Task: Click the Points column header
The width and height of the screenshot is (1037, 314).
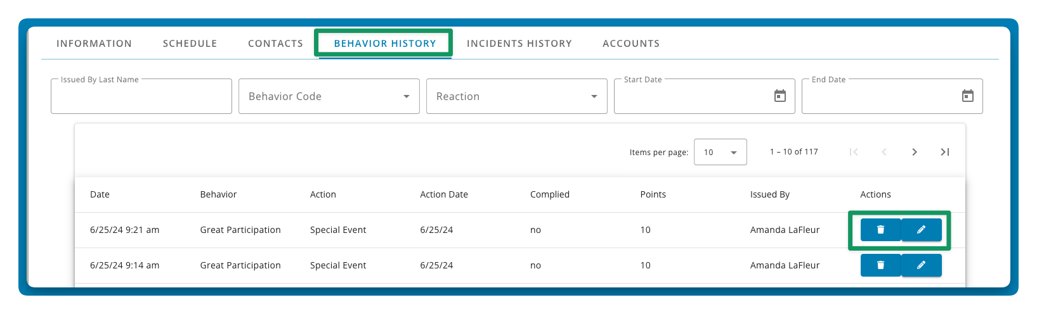Action: (x=653, y=194)
